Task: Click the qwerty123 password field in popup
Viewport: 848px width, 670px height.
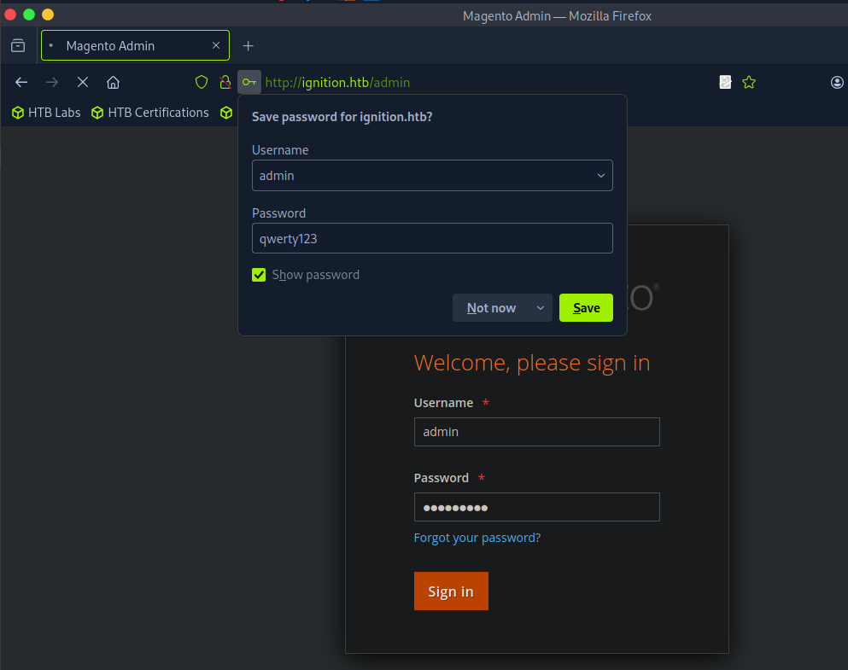Action: (432, 238)
